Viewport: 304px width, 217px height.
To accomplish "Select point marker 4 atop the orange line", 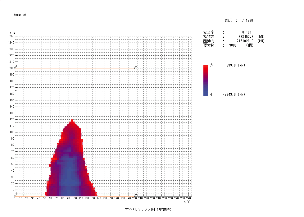I will 135,68.
